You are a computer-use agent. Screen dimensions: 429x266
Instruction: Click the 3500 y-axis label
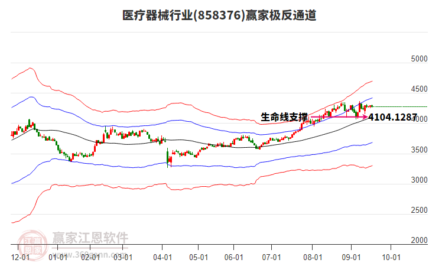coord(419,150)
